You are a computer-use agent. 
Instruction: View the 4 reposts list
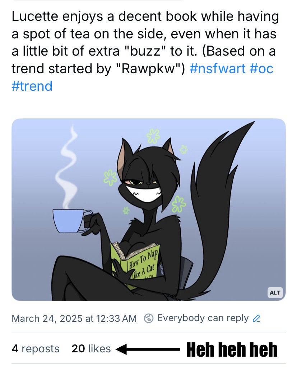36,349
